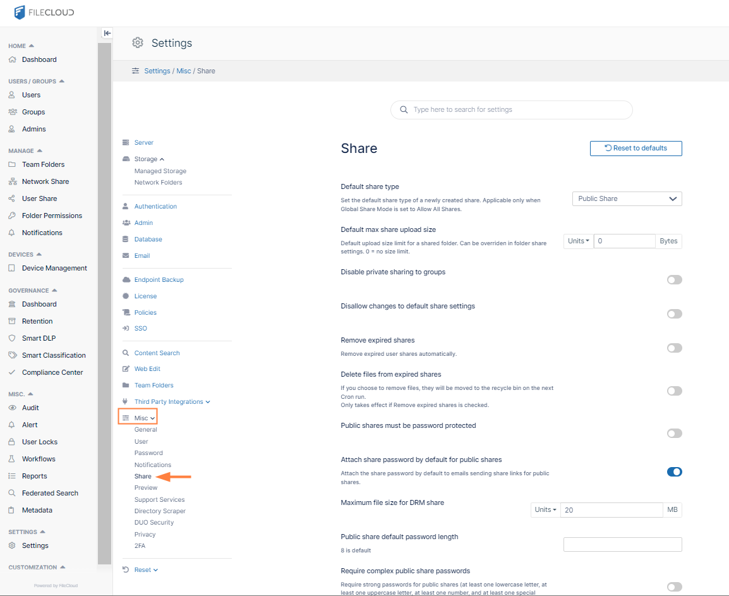Click the FileCloud logo
This screenshot has width=729, height=596.
[44, 13]
